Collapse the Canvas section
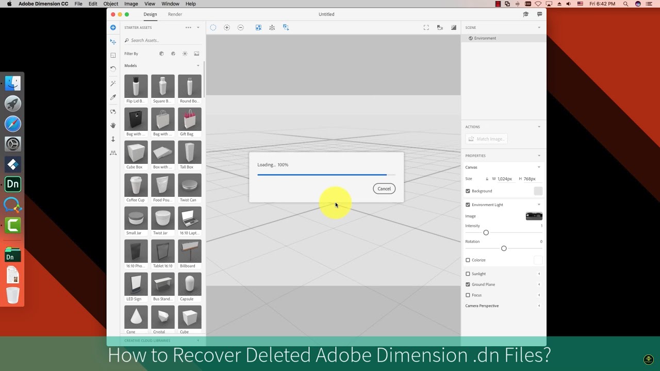This screenshot has height=371, width=660. point(539,167)
